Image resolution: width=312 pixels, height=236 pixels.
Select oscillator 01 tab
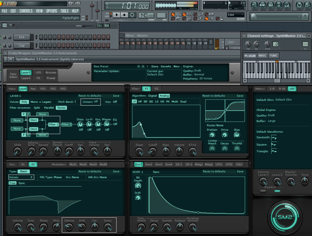[x=23, y=164]
